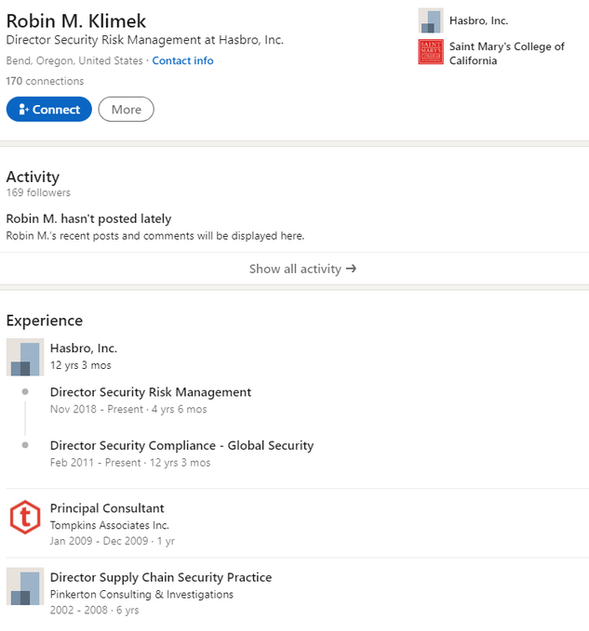Image resolution: width=589 pixels, height=631 pixels.
Task: Open the Principal Consultant position
Action: pyautogui.click(x=107, y=508)
